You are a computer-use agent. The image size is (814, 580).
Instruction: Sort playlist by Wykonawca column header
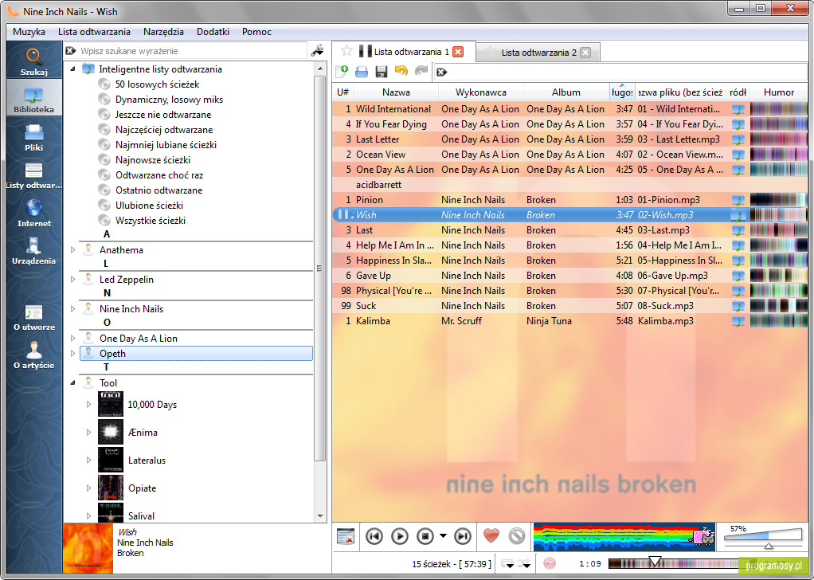[481, 92]
